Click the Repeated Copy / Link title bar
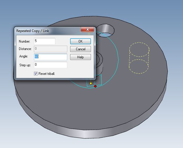 46,31
